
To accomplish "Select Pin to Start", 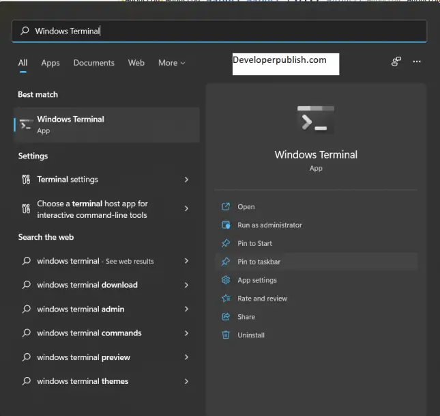I will pos(255,243).
